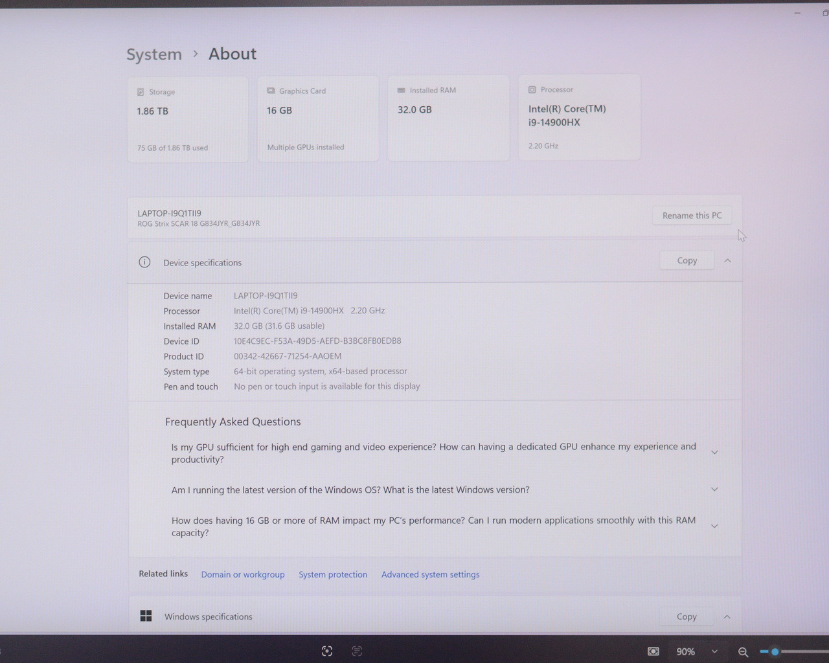The width and height of the screenshot is (829, 663).
Task: Click the Device specifications info icon
Action: point(144,262)
